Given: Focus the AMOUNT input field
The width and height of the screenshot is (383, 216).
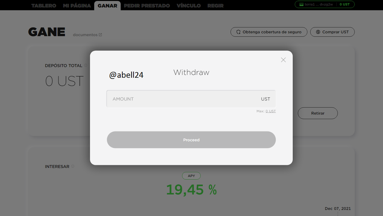Looking at the screenshot, I should [x=191, y=99].
